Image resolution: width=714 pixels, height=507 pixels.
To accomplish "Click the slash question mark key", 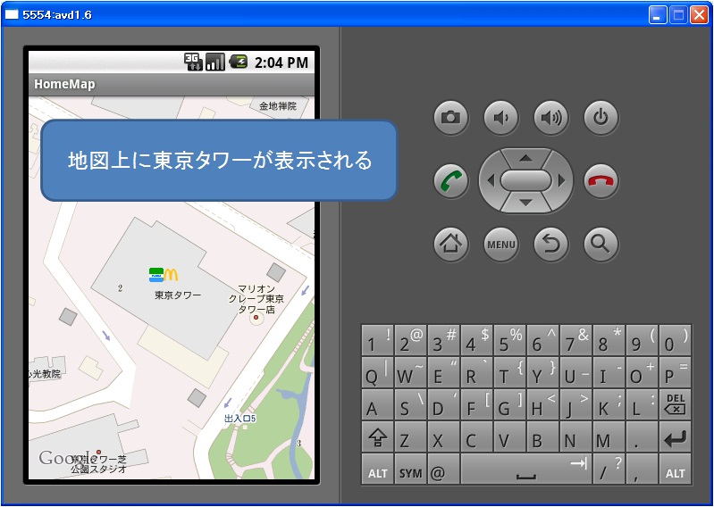I will tap(609, 469).
